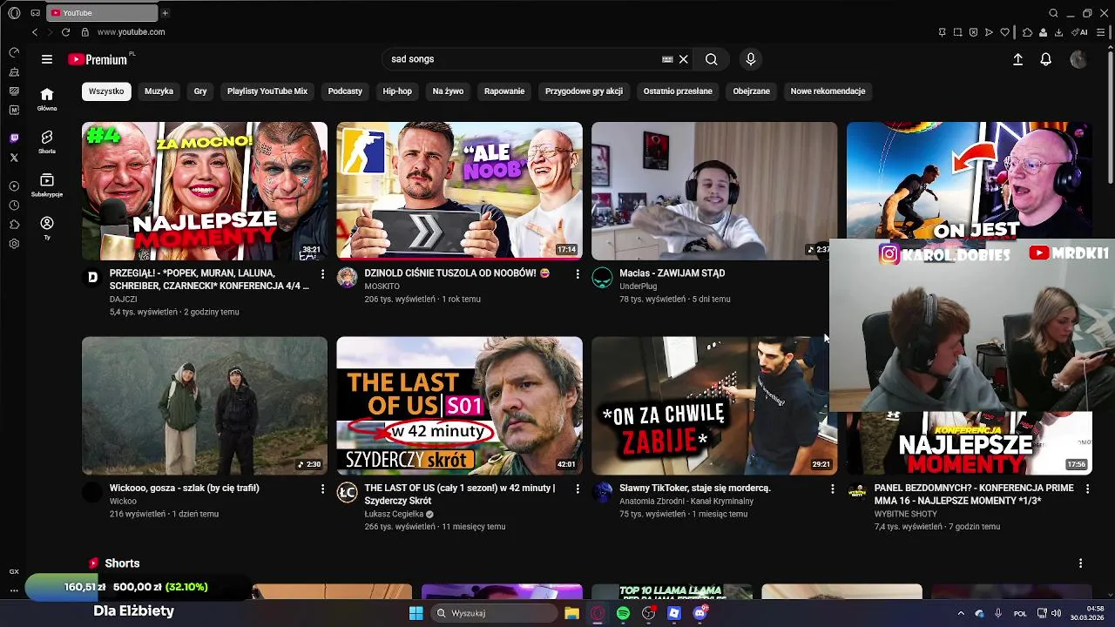Viewport: 1115px width, 627px height.
Task: Open extensions cube in Opera sidebar
Action: point(14,225)
